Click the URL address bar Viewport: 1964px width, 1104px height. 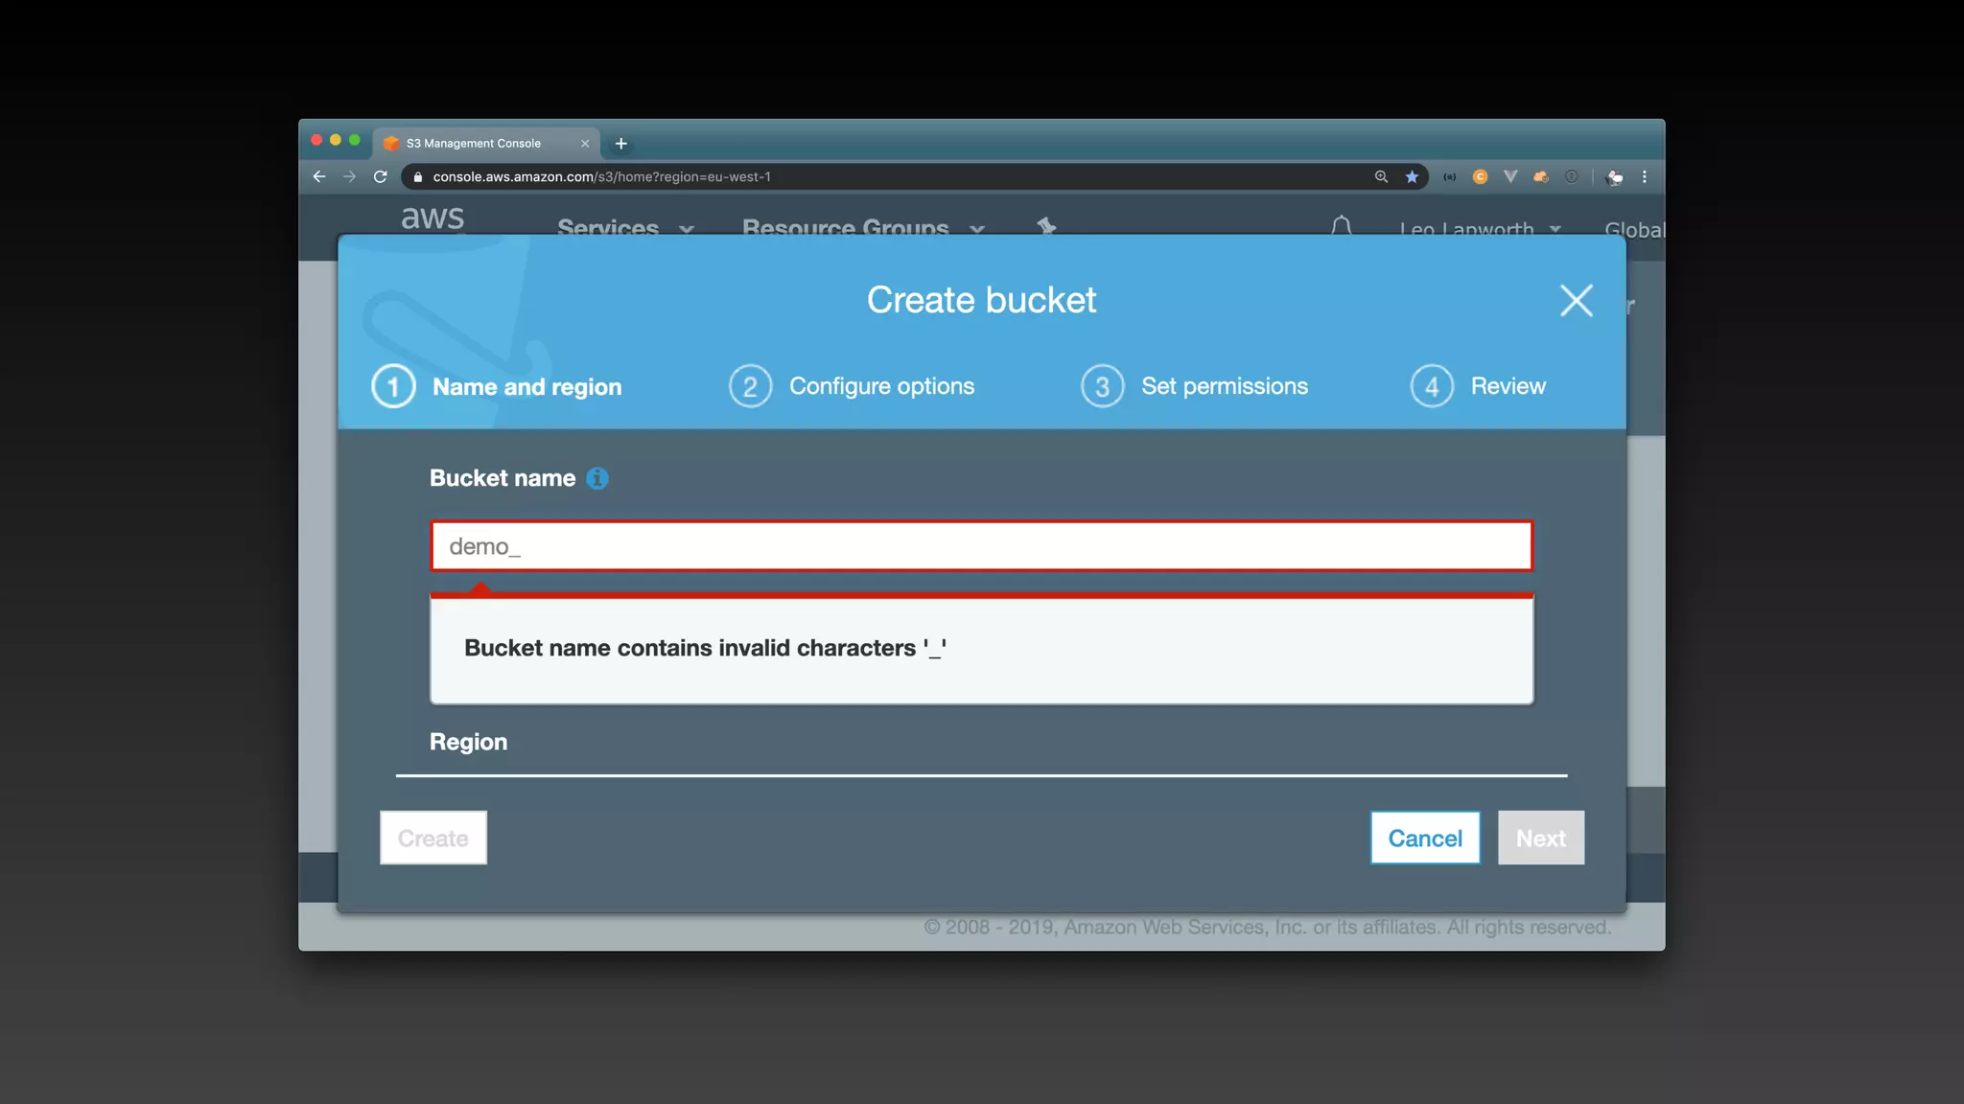[863, 177]
